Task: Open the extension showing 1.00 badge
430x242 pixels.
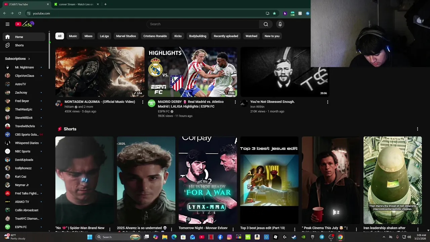Action: (292, 13)
